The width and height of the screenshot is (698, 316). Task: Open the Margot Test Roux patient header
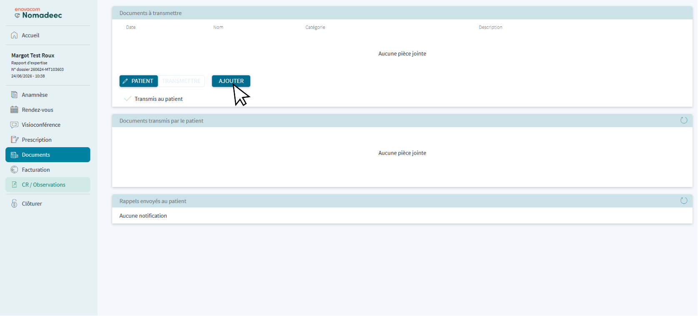coord(33,55)
